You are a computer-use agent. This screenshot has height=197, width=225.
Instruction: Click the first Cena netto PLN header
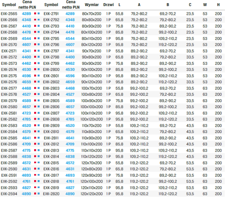pyautogui.click(x=27, y=5)
